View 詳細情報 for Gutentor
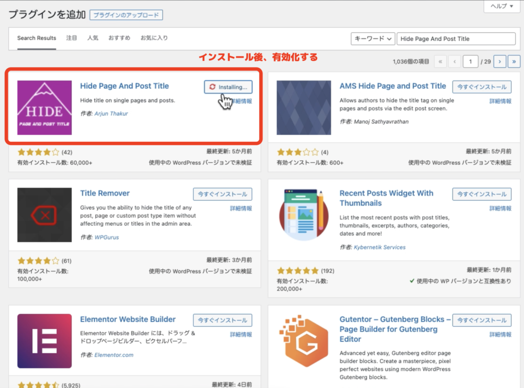Viewport: 524px width, 388px height. pyautogui.click(x=500, y=335)
